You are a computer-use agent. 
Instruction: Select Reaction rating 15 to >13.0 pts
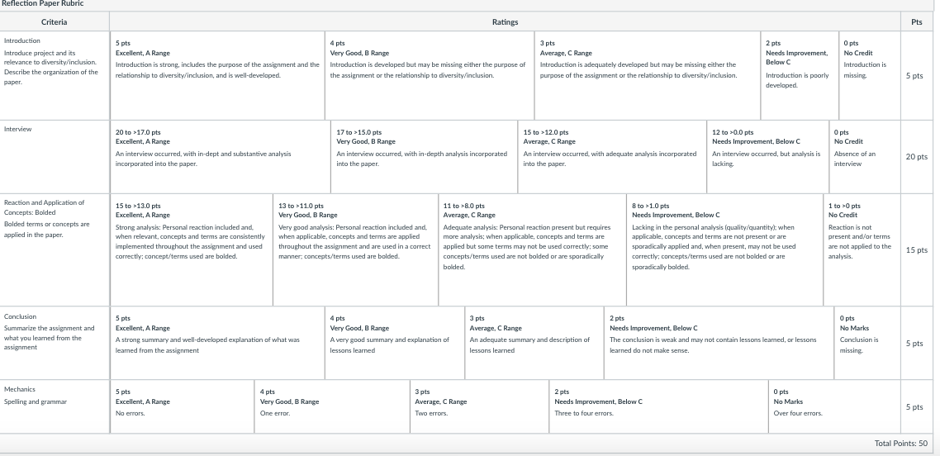(192, 249)
